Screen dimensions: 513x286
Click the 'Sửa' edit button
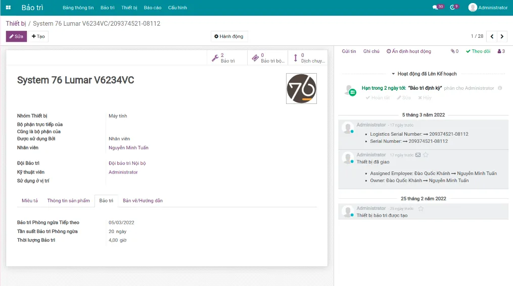pos(16,36)
